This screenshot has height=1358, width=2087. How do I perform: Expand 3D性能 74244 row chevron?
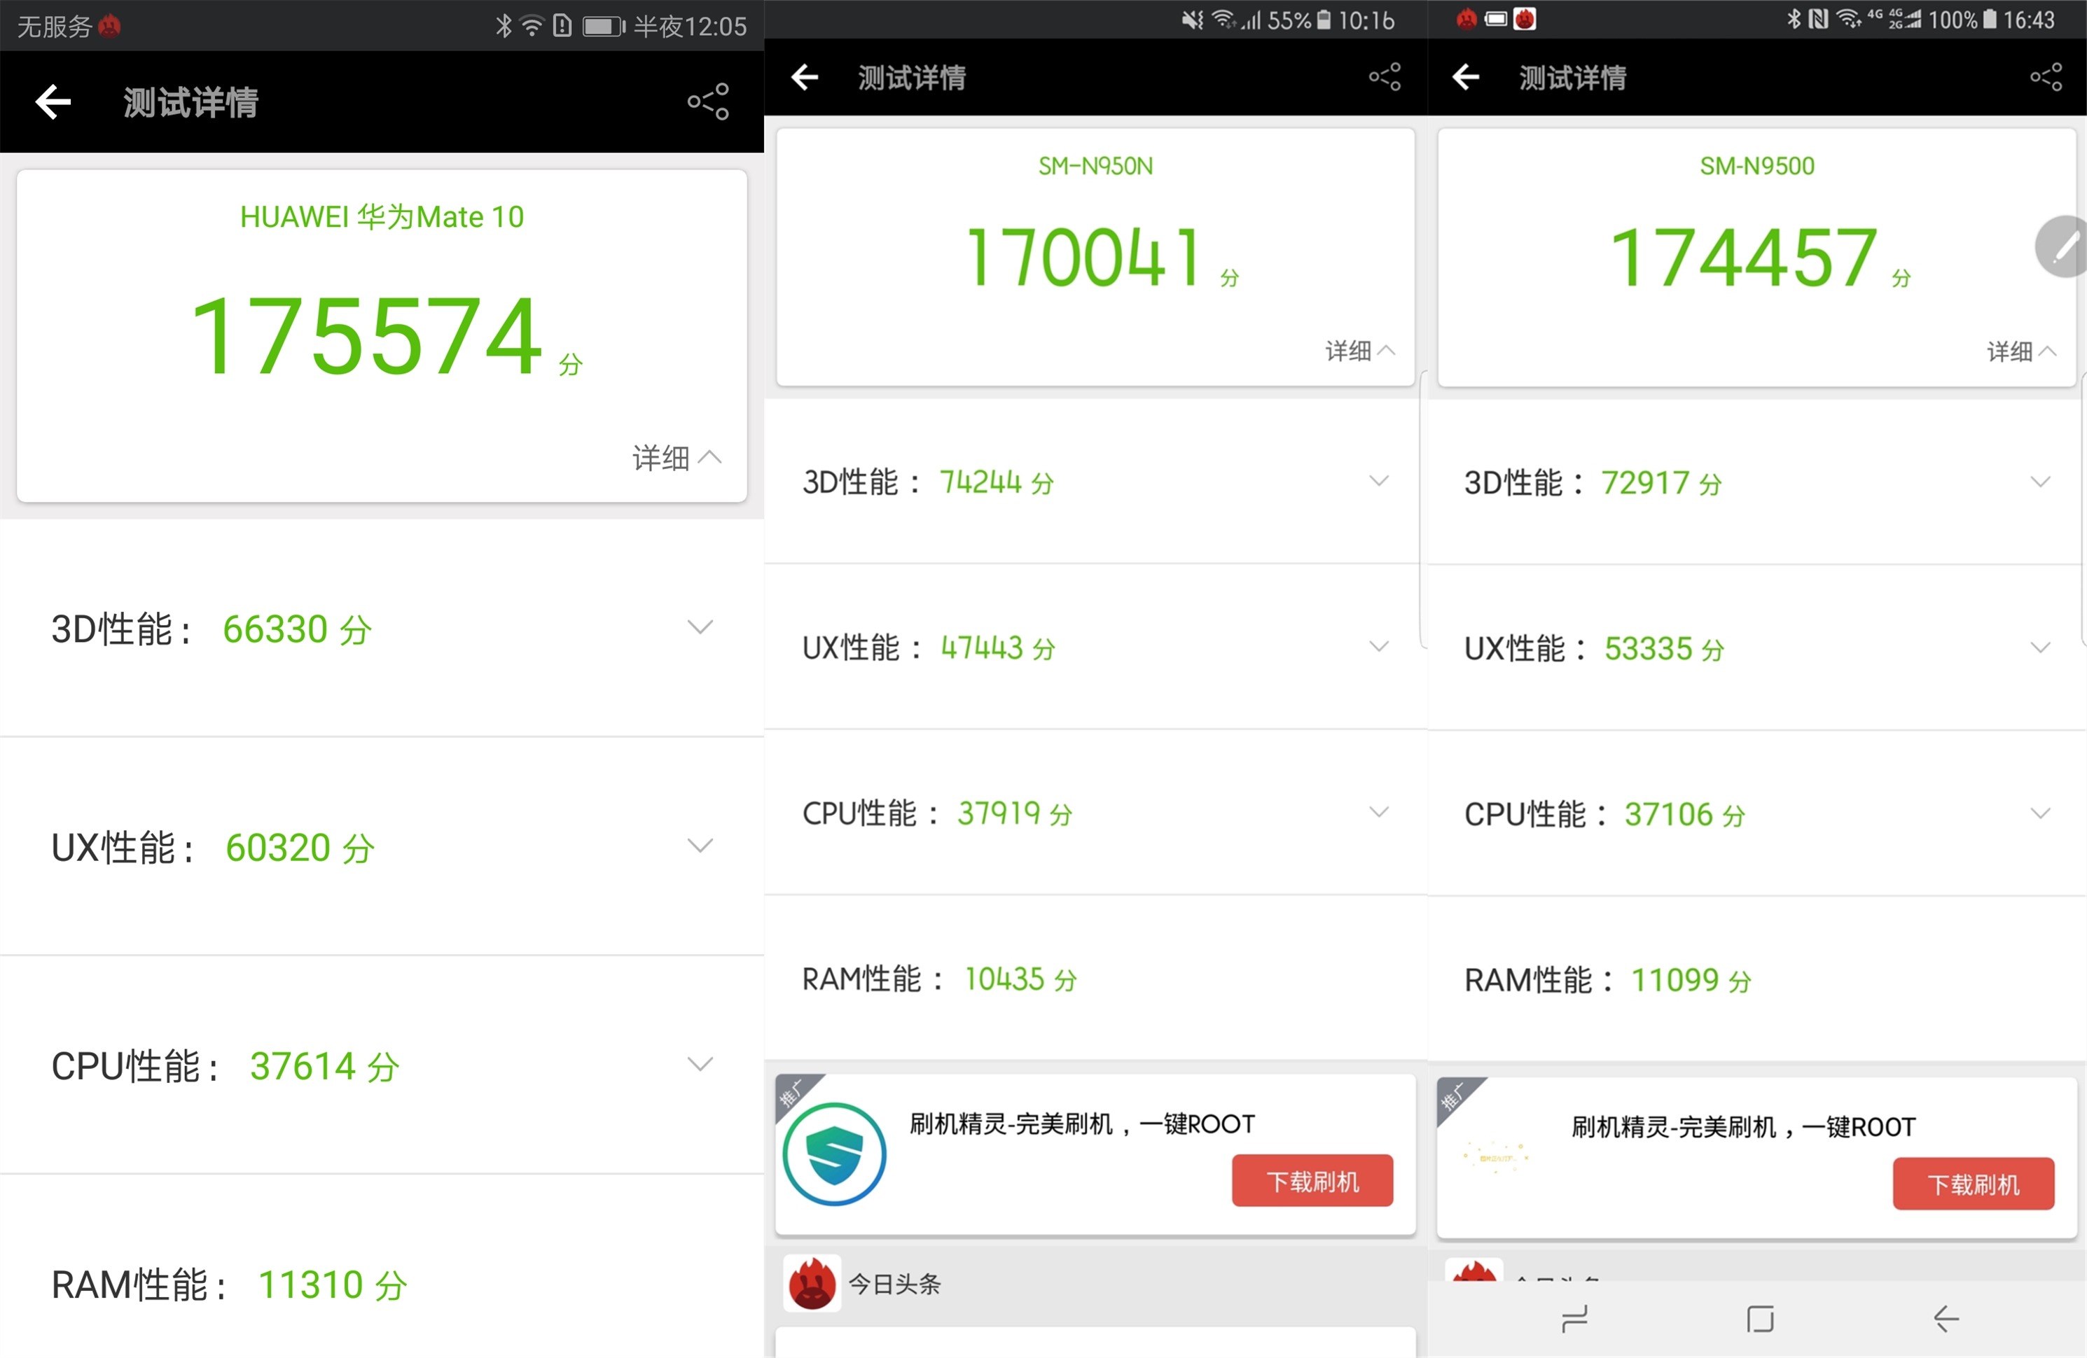click(1380, 480)
